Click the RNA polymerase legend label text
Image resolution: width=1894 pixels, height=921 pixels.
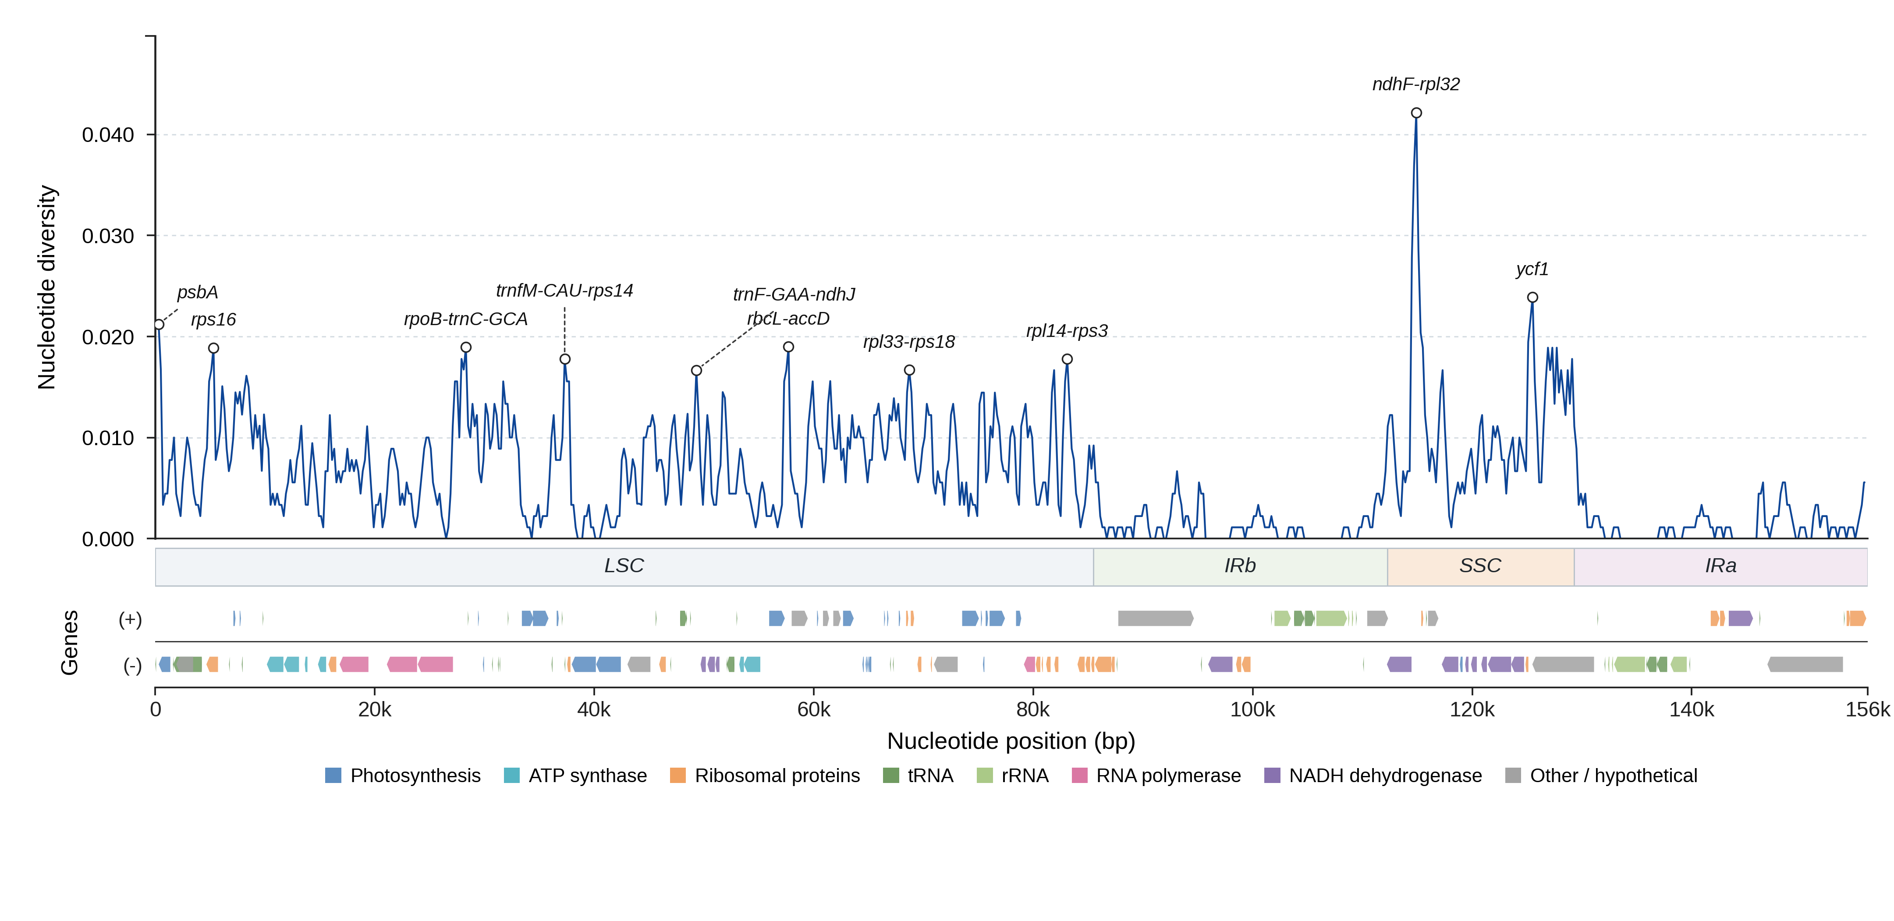tap(1168, 776)
